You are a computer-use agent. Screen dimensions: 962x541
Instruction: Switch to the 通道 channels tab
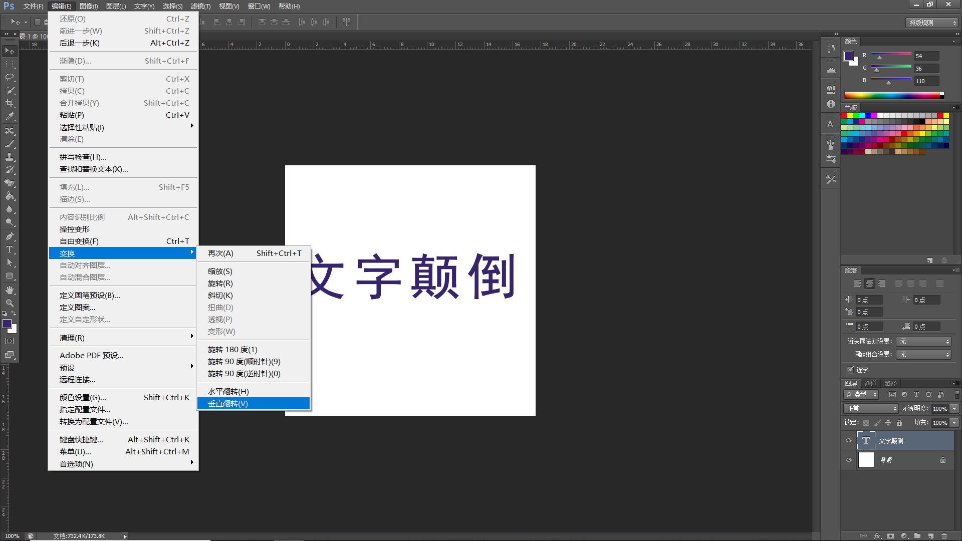[x=870, y=383]
